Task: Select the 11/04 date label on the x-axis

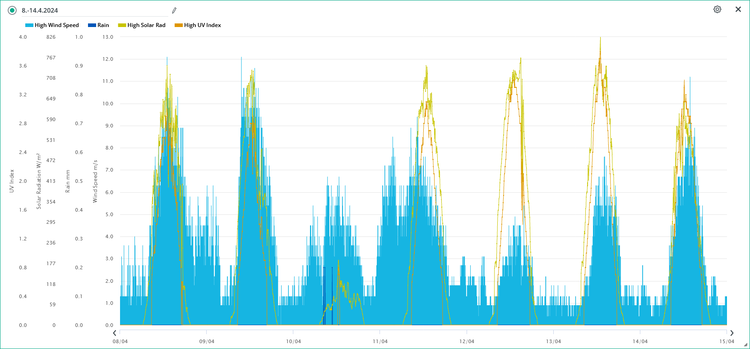Action: point(380,341)
